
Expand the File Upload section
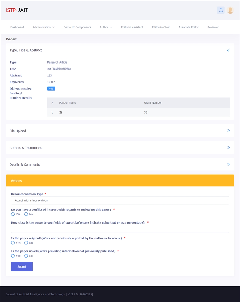228,131
